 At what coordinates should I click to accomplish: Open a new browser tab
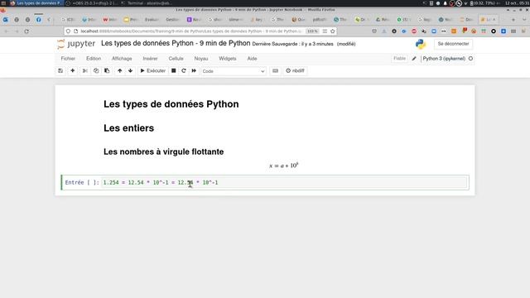click(513, 20)
